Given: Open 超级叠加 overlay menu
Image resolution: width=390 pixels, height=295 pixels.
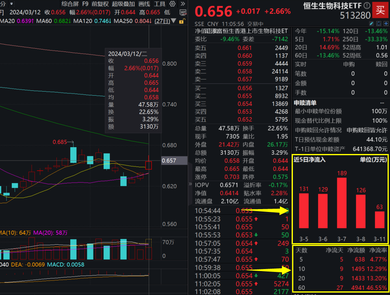Looking at the screenshot, I should click(x=123, y=4).
